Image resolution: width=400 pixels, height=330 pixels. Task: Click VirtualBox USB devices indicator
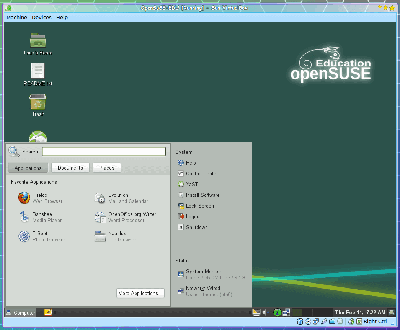click(x=324, y=322)
